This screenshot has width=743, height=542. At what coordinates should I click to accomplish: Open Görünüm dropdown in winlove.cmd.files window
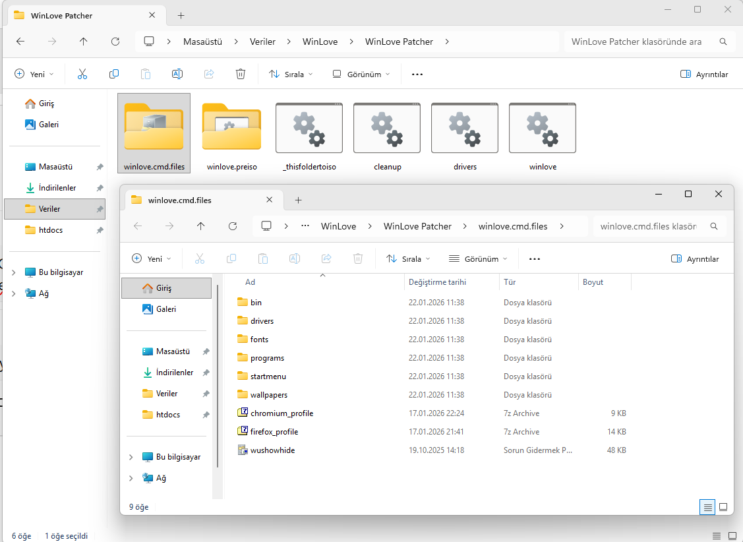(x=478, y=259)
